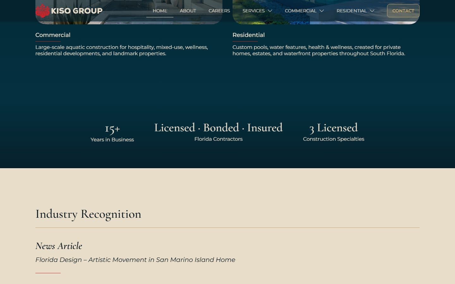The width and height of the screenshot is (455, 284).
Task: Open the Careers page
Action: click(x=219, y=11)
